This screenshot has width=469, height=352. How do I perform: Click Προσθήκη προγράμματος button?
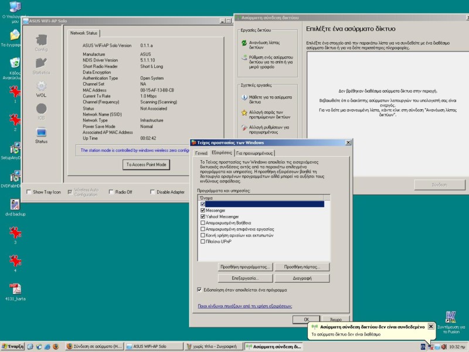(245, 267)
